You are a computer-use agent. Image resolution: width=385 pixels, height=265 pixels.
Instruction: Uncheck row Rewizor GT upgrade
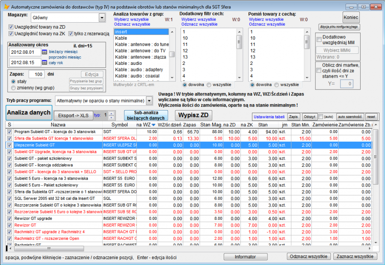click(9, 218)
